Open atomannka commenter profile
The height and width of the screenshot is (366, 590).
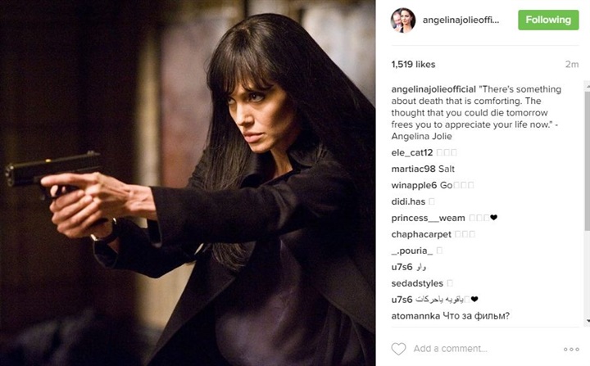(x=415, y=316)
